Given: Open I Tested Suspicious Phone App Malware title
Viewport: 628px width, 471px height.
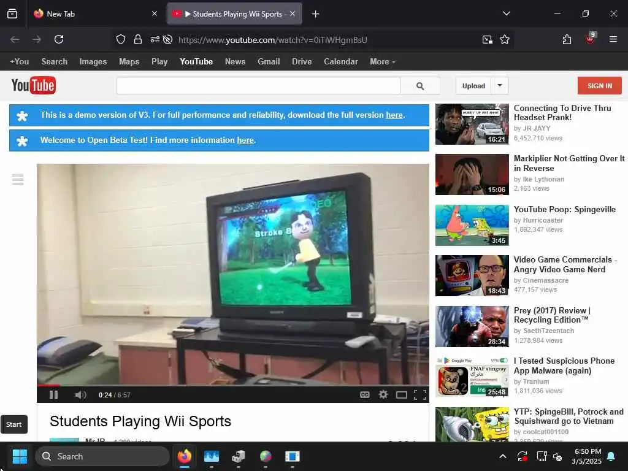Looking at the screenshot, I should tap(564, 366).
